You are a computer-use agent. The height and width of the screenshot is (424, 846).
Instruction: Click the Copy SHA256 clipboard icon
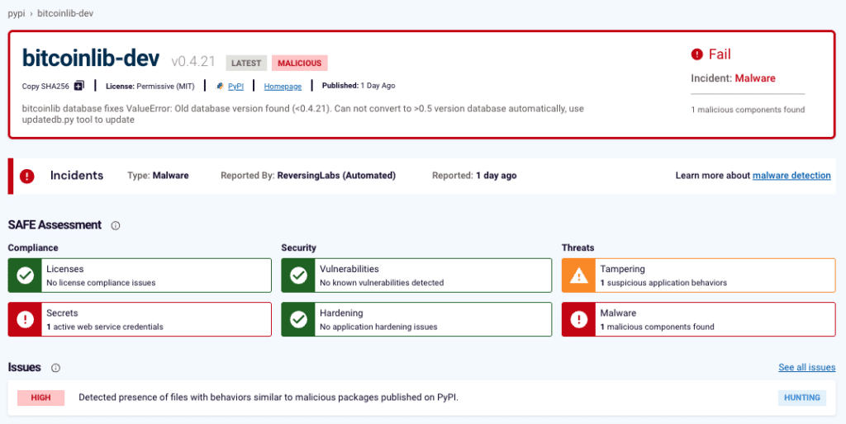click(79, 86)
